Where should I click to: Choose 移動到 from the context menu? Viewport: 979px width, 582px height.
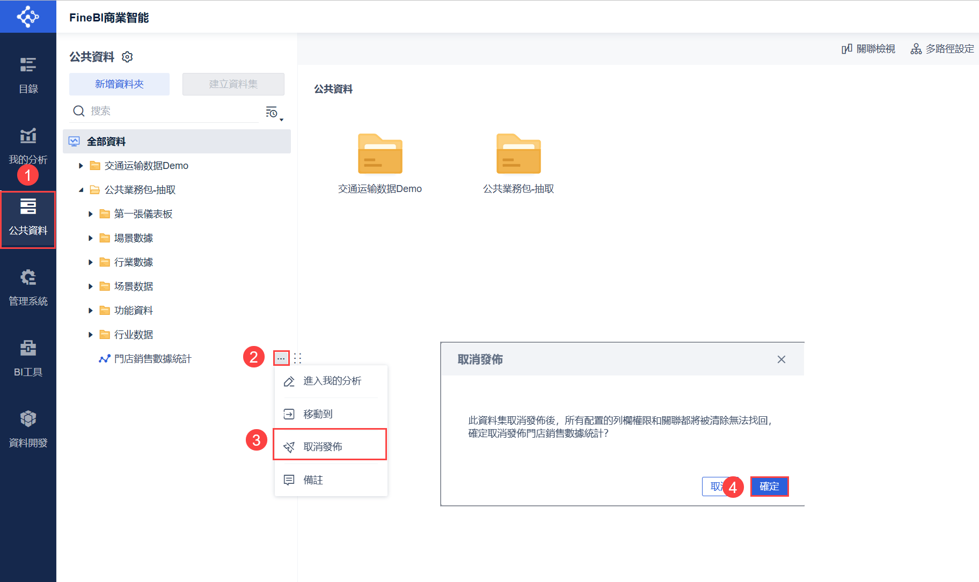(x=331, y=414)
